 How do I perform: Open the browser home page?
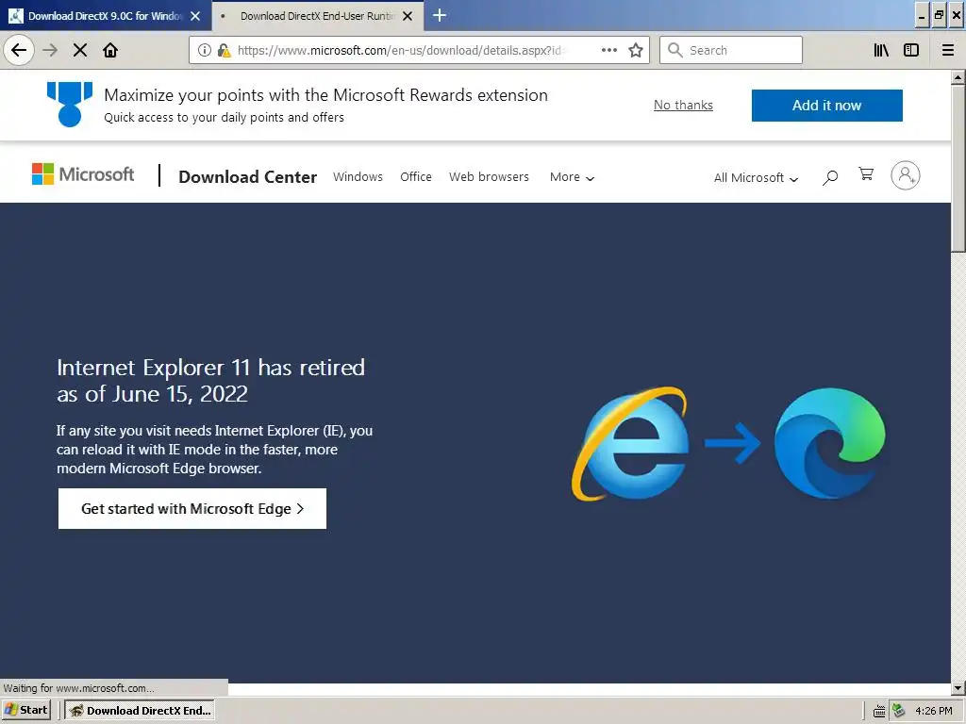coord(110,50)
